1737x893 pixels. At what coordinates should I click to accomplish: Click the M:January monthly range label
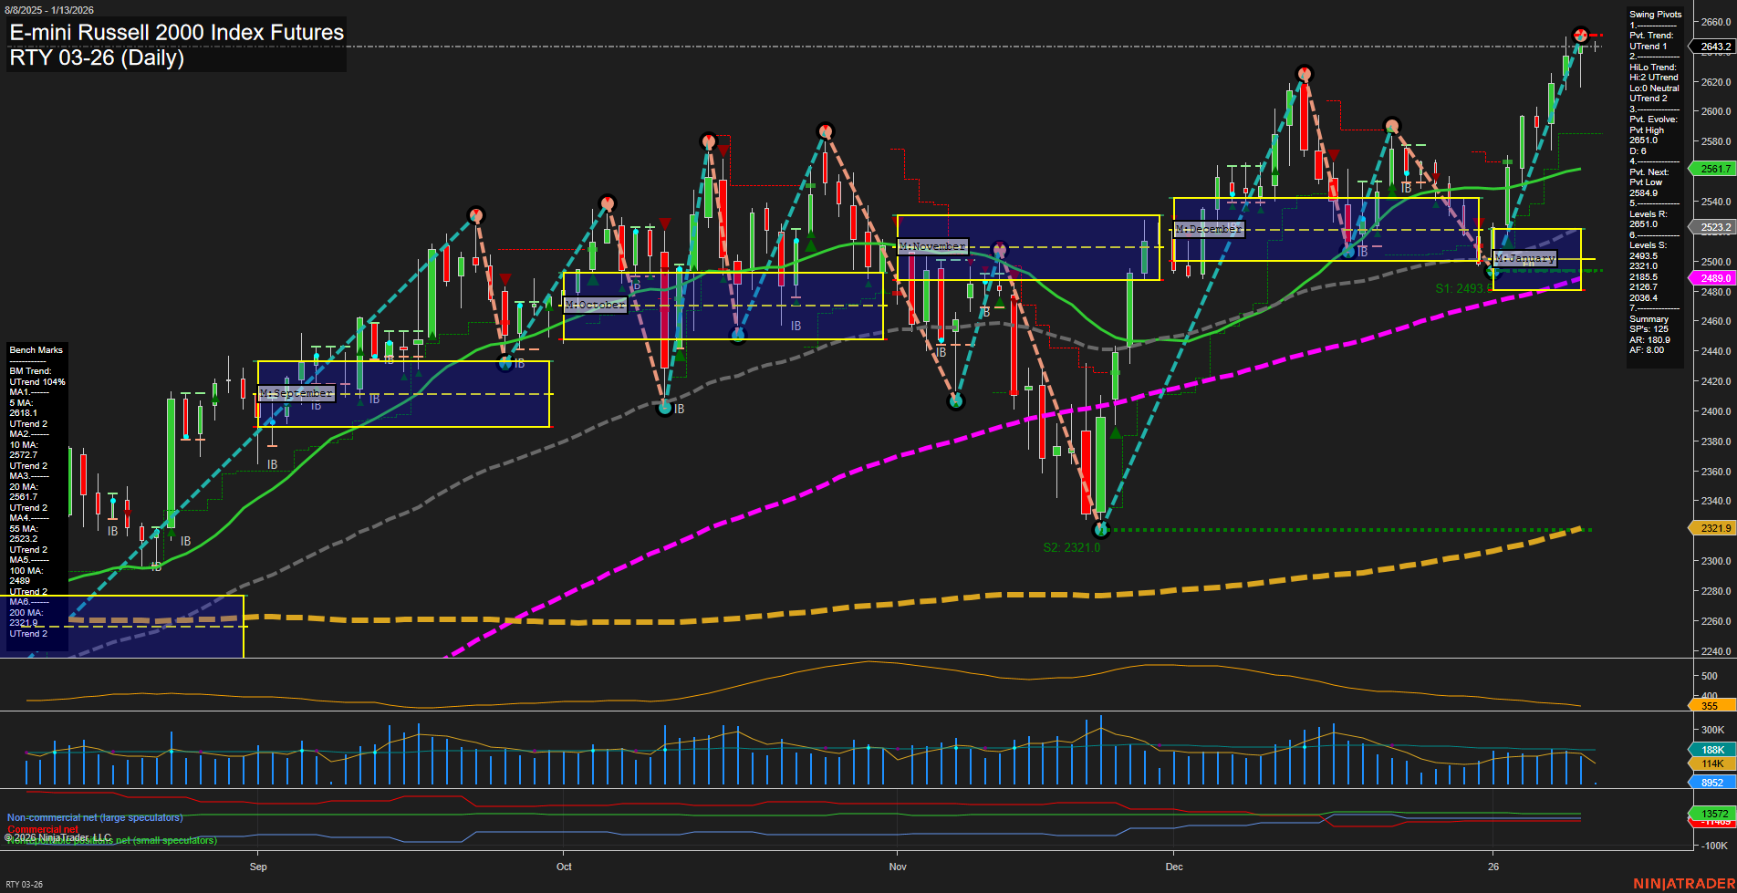1524,258
